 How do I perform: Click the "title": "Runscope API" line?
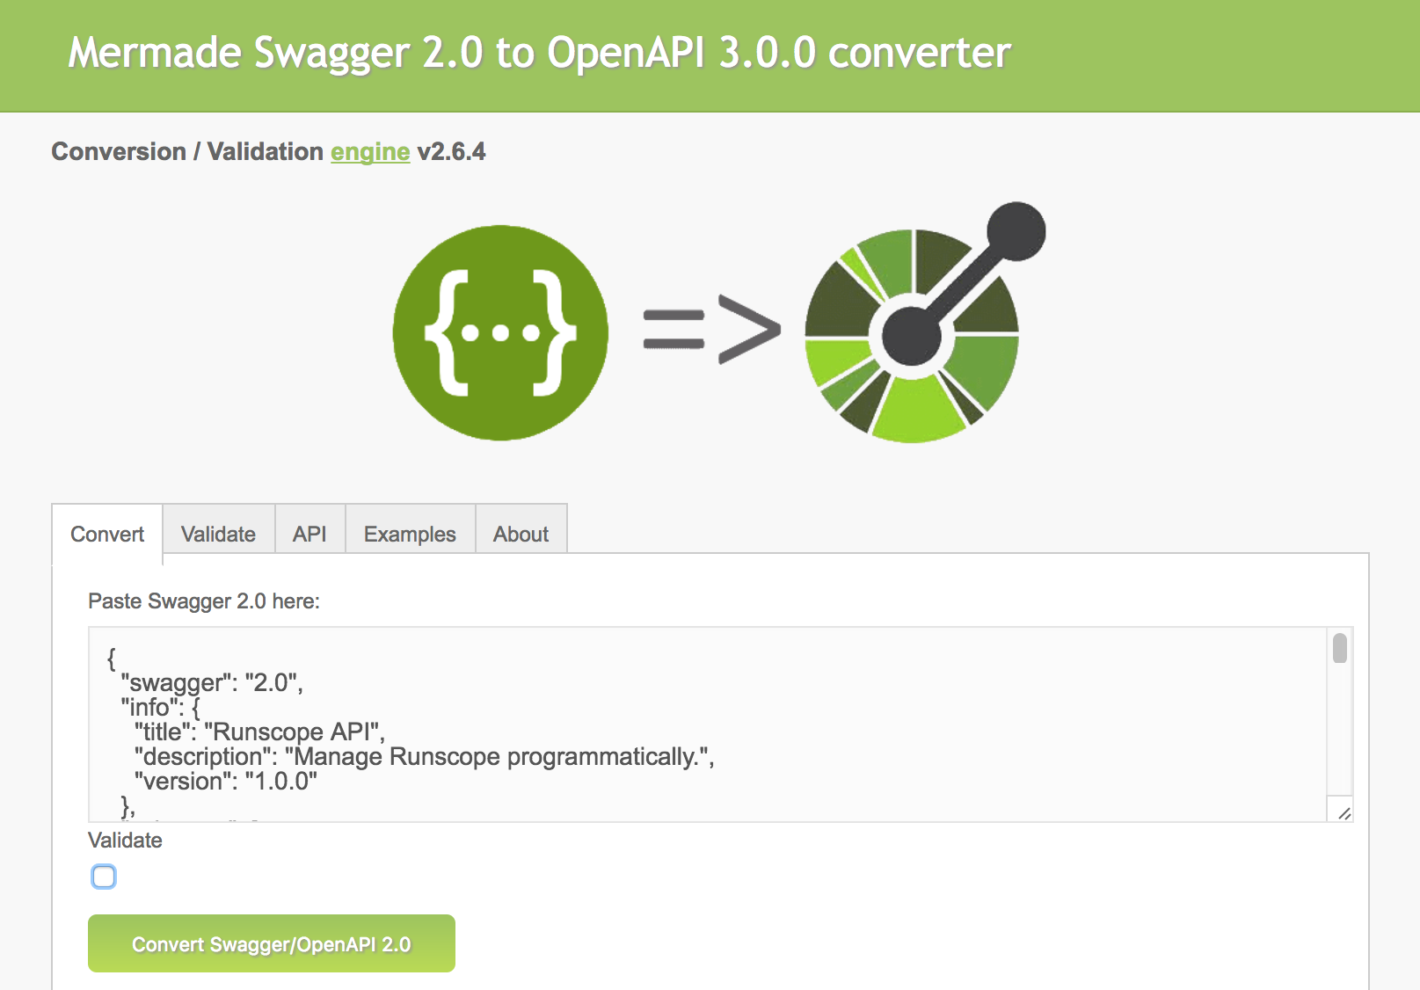click(x=259, y=732)
